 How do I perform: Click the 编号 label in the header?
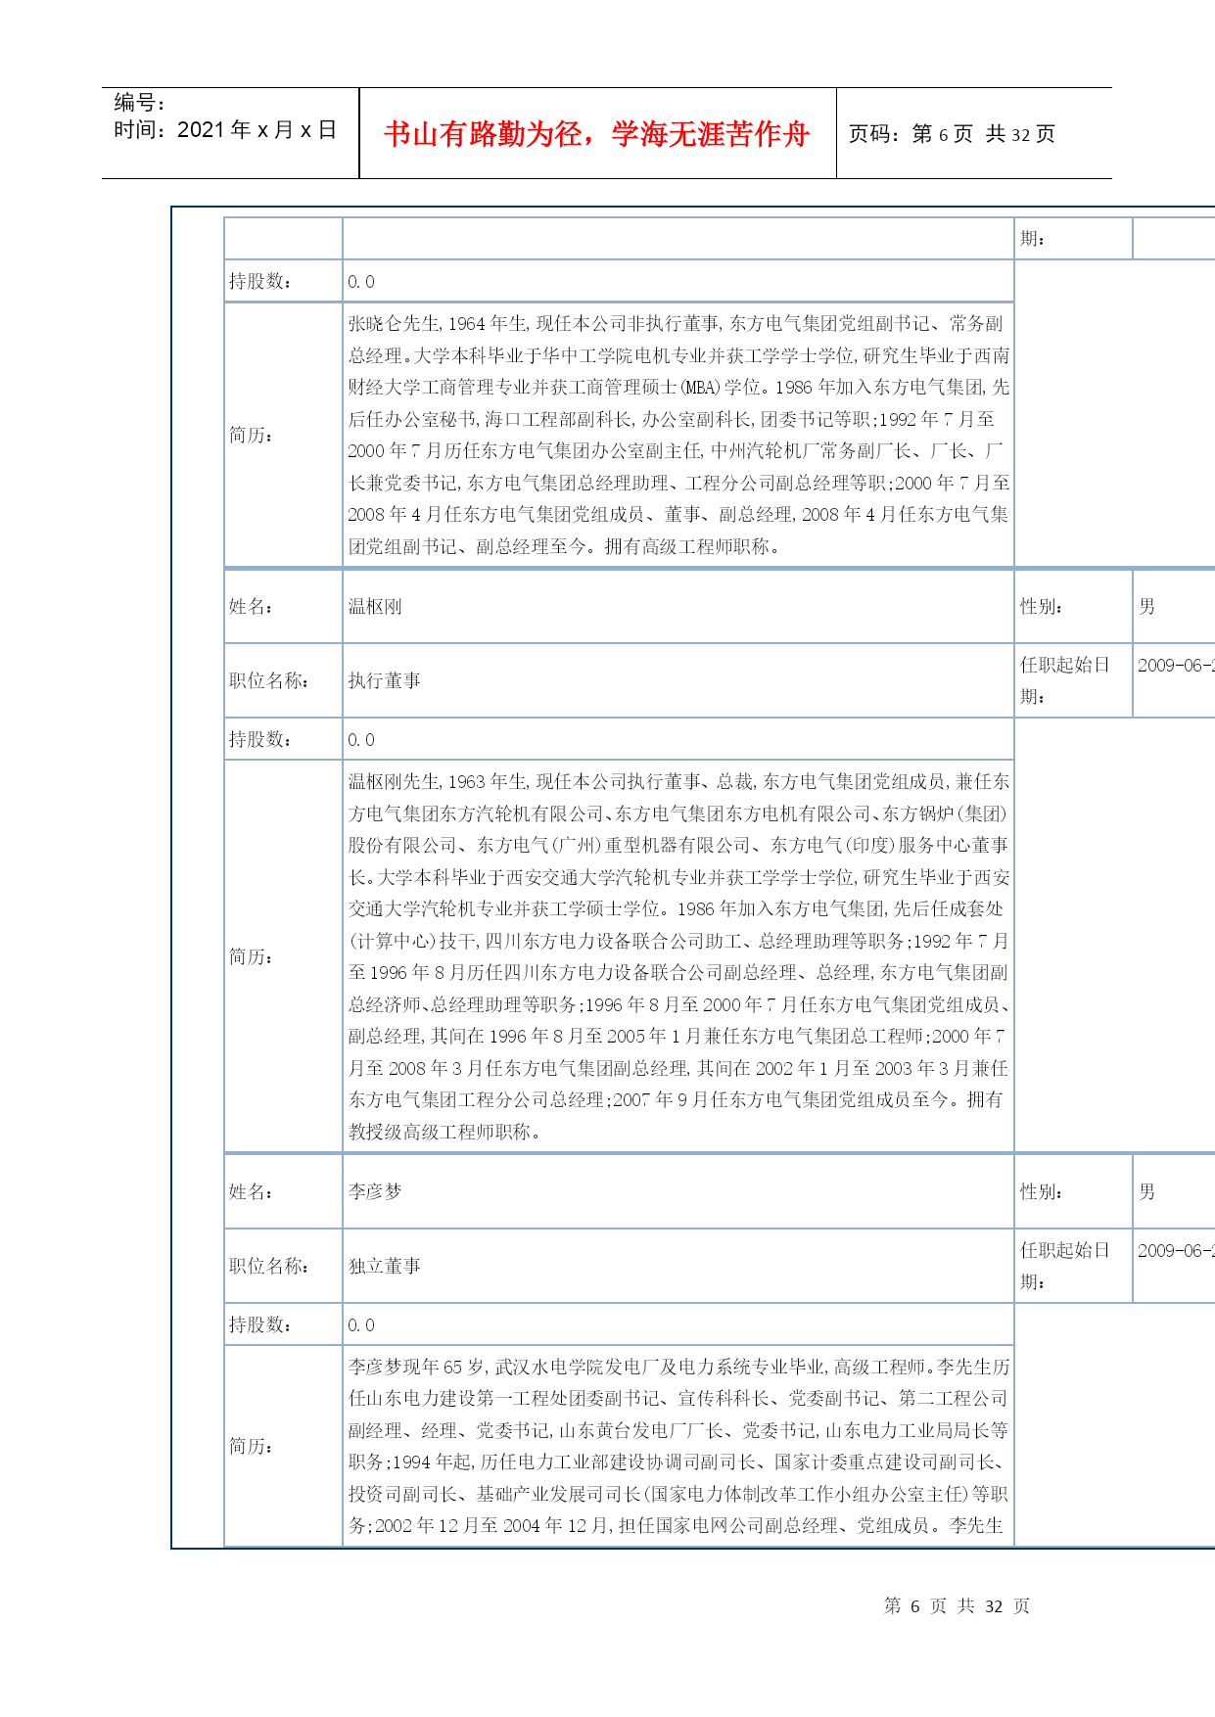click(x=139, y=103)
